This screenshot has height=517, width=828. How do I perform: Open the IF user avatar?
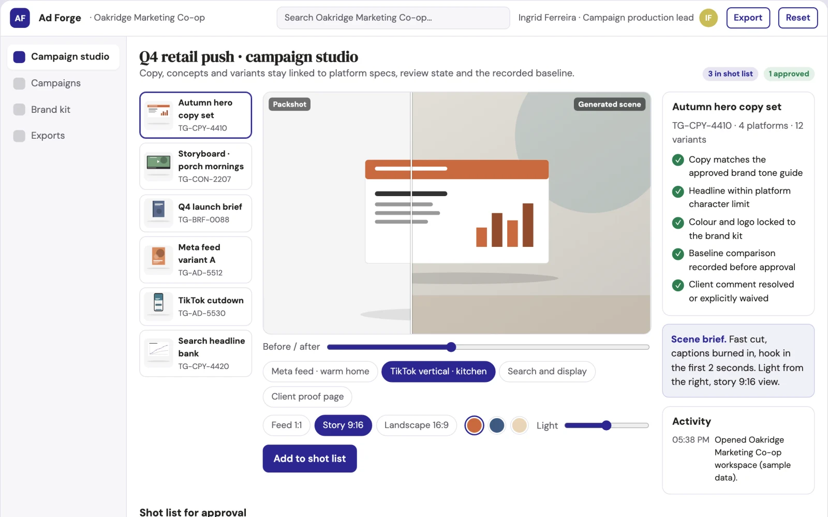[x=708, y=18]
